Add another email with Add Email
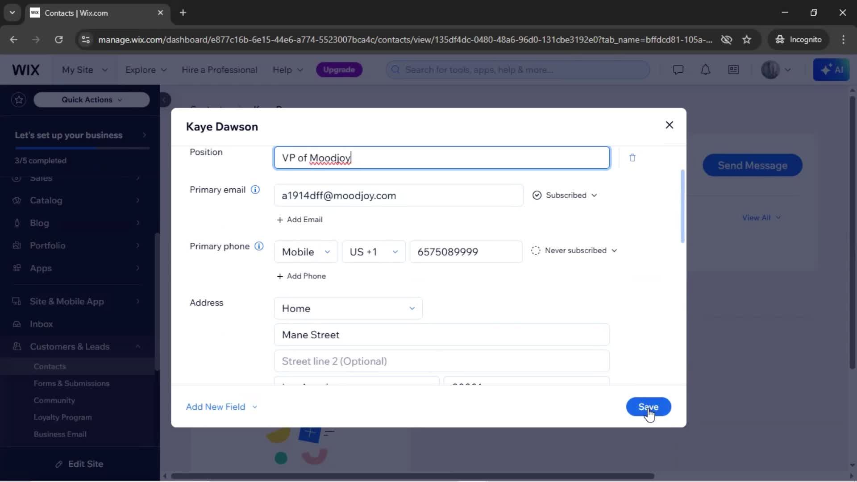This screenshot has width=857, height=482. tap(300, 220)
